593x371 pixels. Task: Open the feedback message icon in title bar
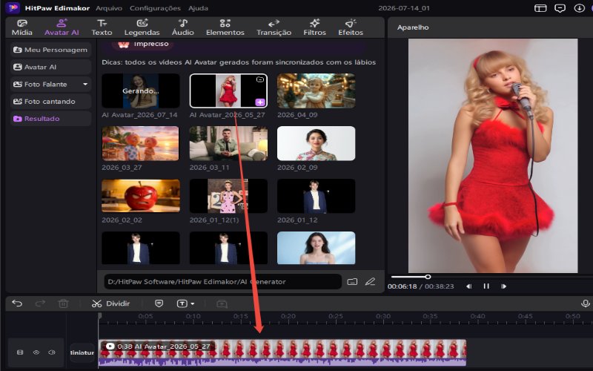pos(560,8)
